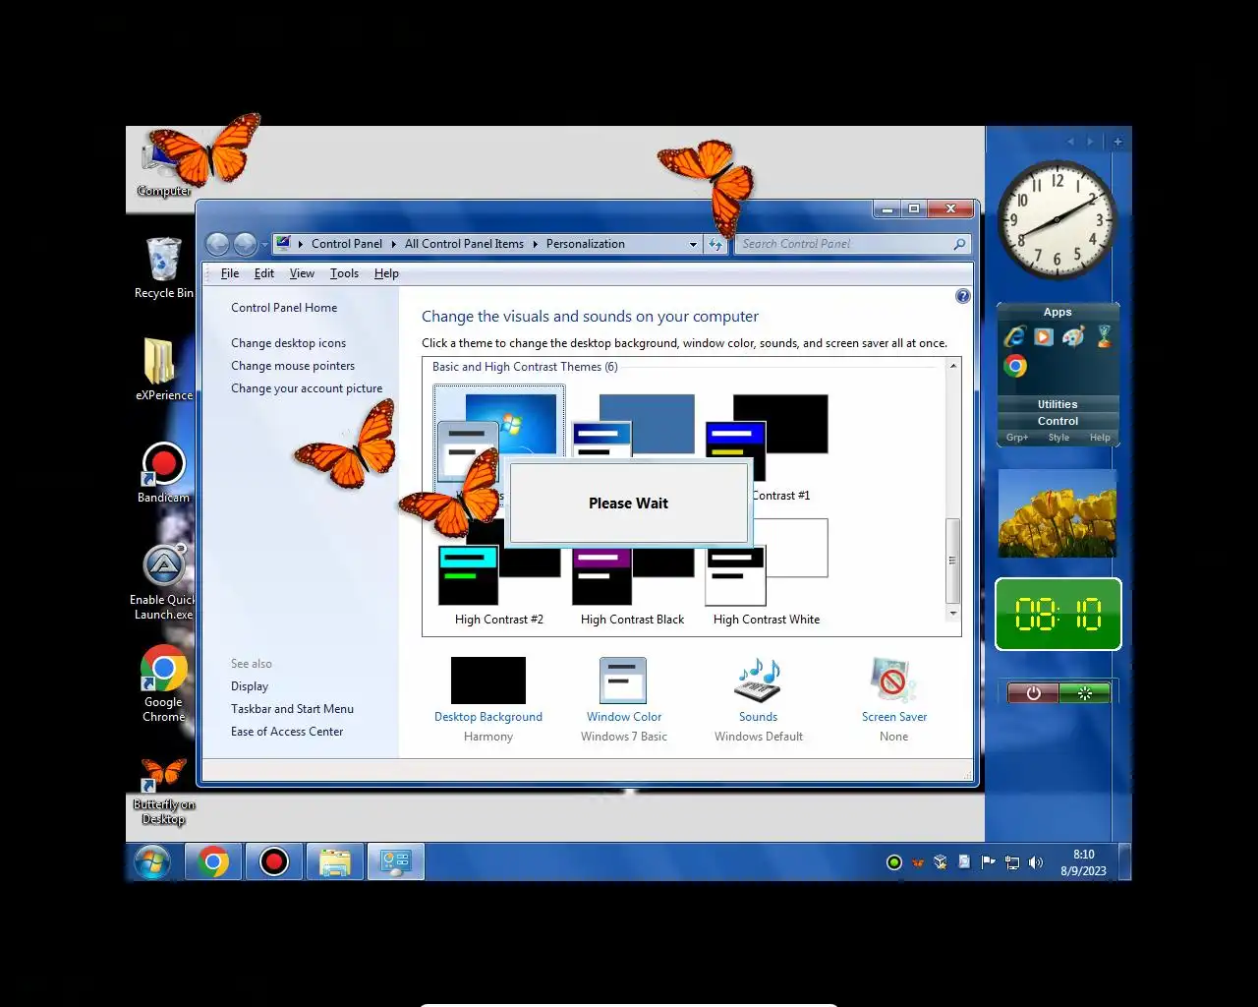Open the address bar history dropdown

tap(693, 244)
